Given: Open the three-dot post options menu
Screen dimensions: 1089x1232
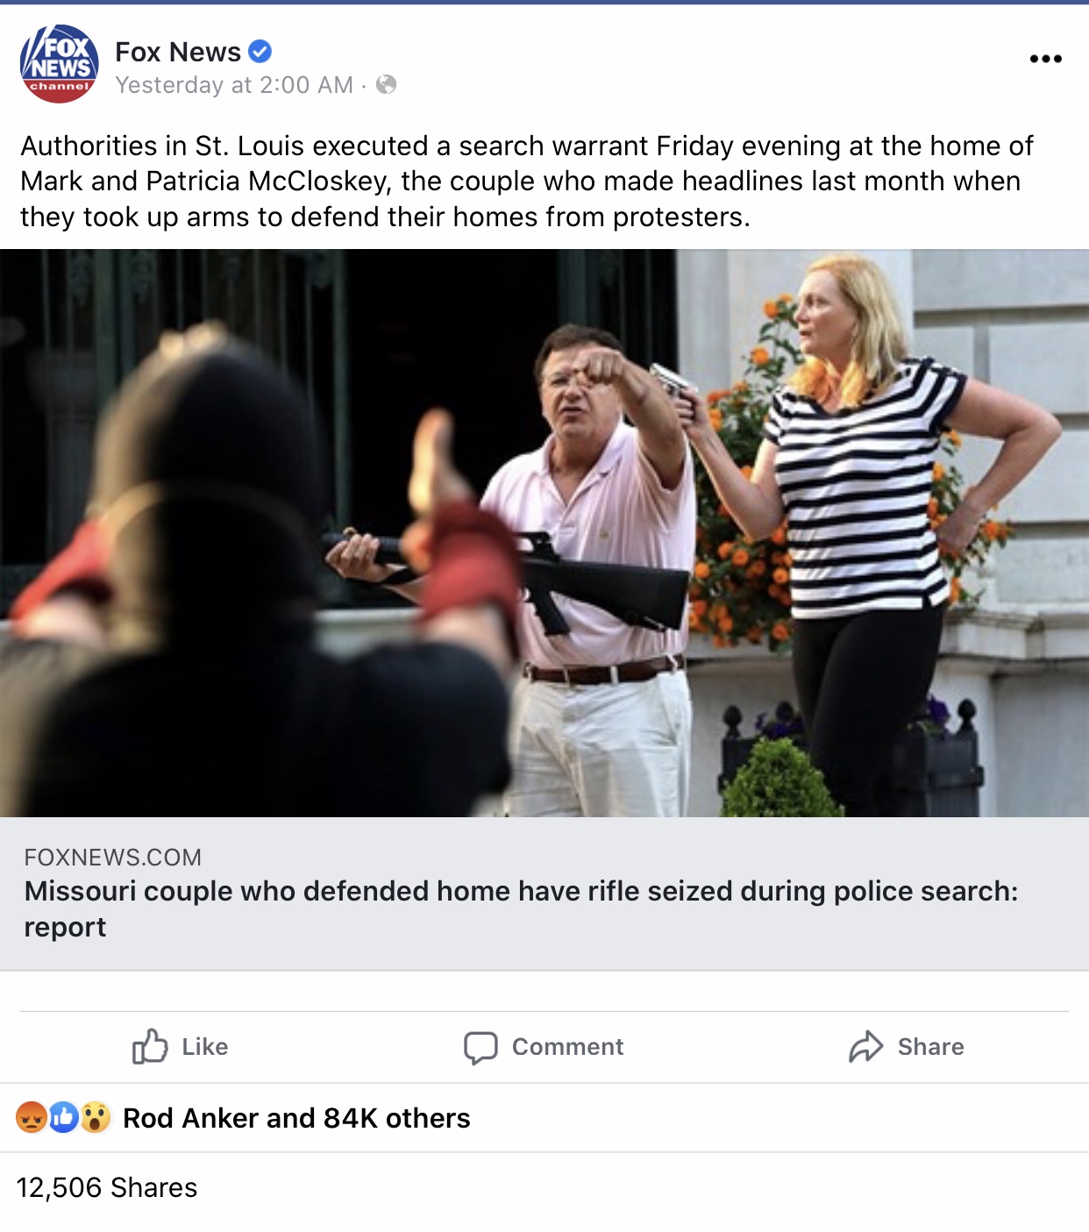Looking at the screenshot, I should point(1045,59).
